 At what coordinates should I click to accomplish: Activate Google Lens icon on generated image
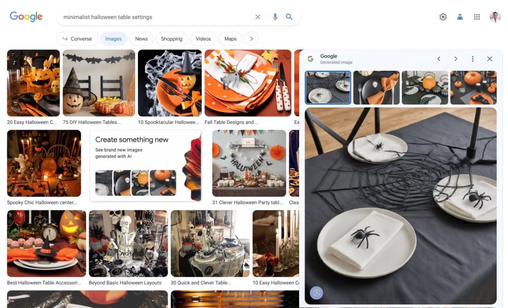(316, 293)
